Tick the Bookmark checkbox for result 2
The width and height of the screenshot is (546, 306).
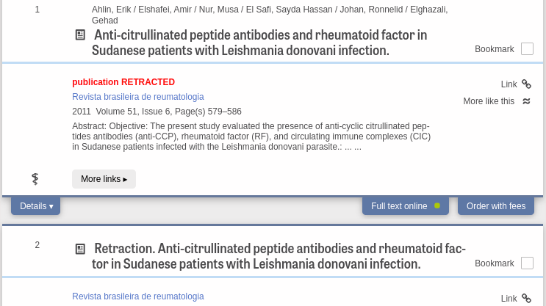527,263
